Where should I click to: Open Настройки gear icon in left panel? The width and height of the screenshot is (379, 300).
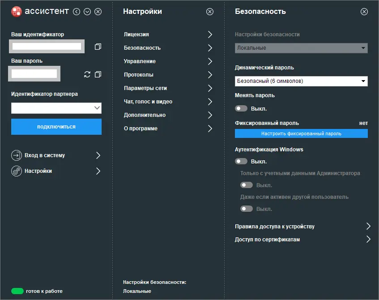tap(17, 171)
